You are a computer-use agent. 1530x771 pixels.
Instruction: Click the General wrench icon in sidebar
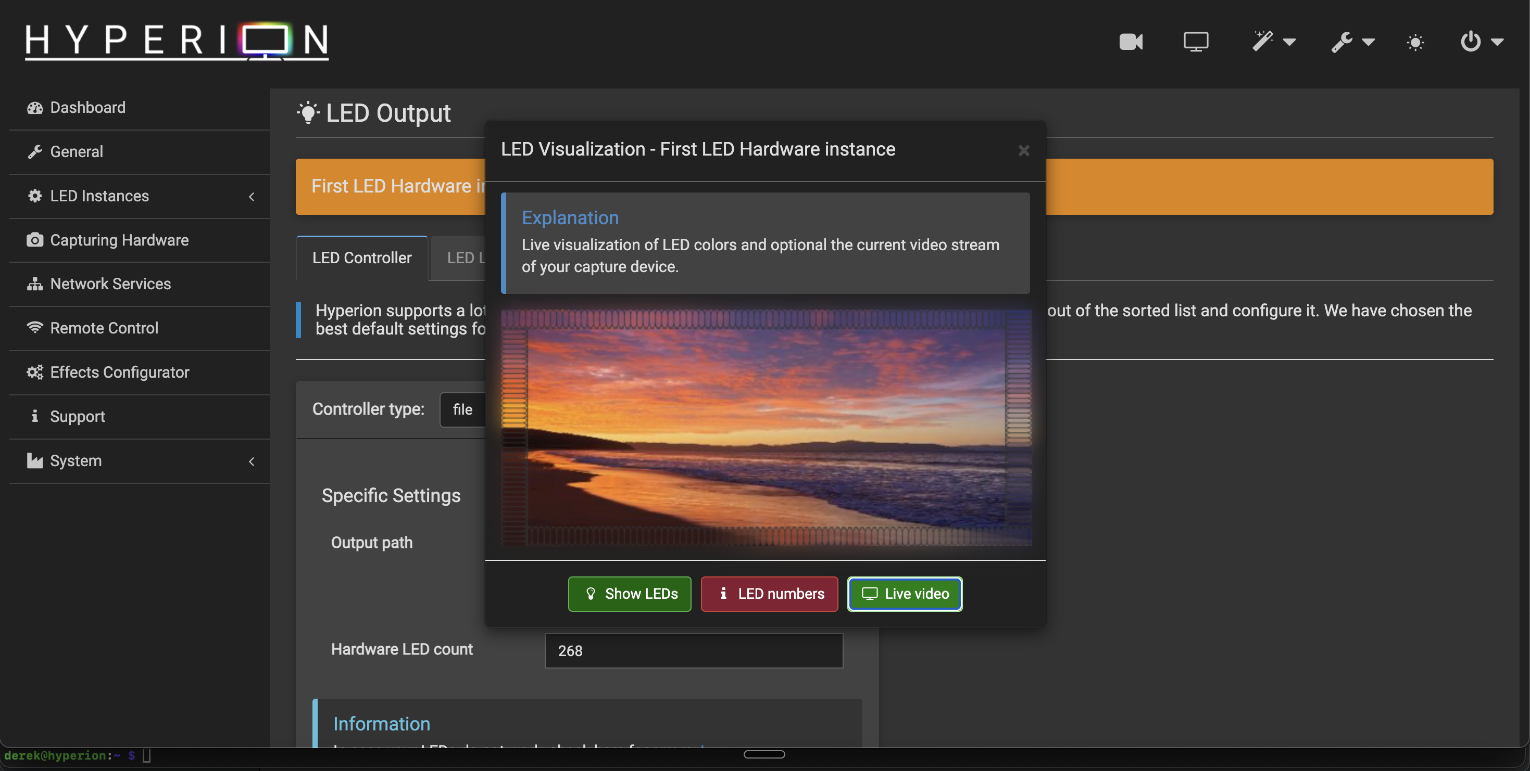(x=35, y=152)
